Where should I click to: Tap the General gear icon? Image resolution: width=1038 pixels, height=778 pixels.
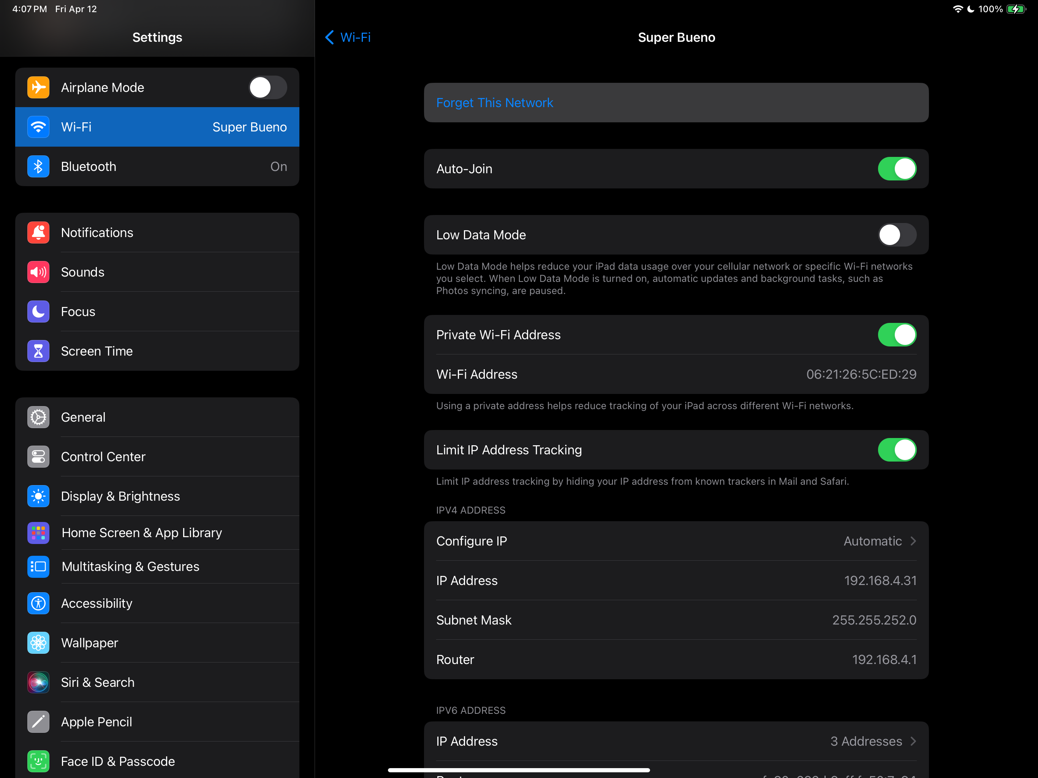click(38, 417)
